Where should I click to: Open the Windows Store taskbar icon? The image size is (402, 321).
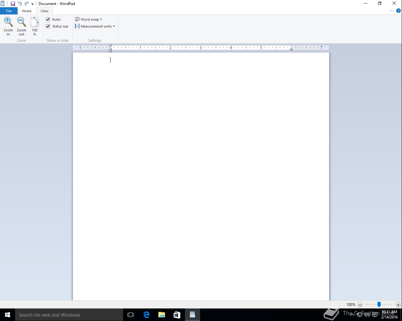(177, 315)
